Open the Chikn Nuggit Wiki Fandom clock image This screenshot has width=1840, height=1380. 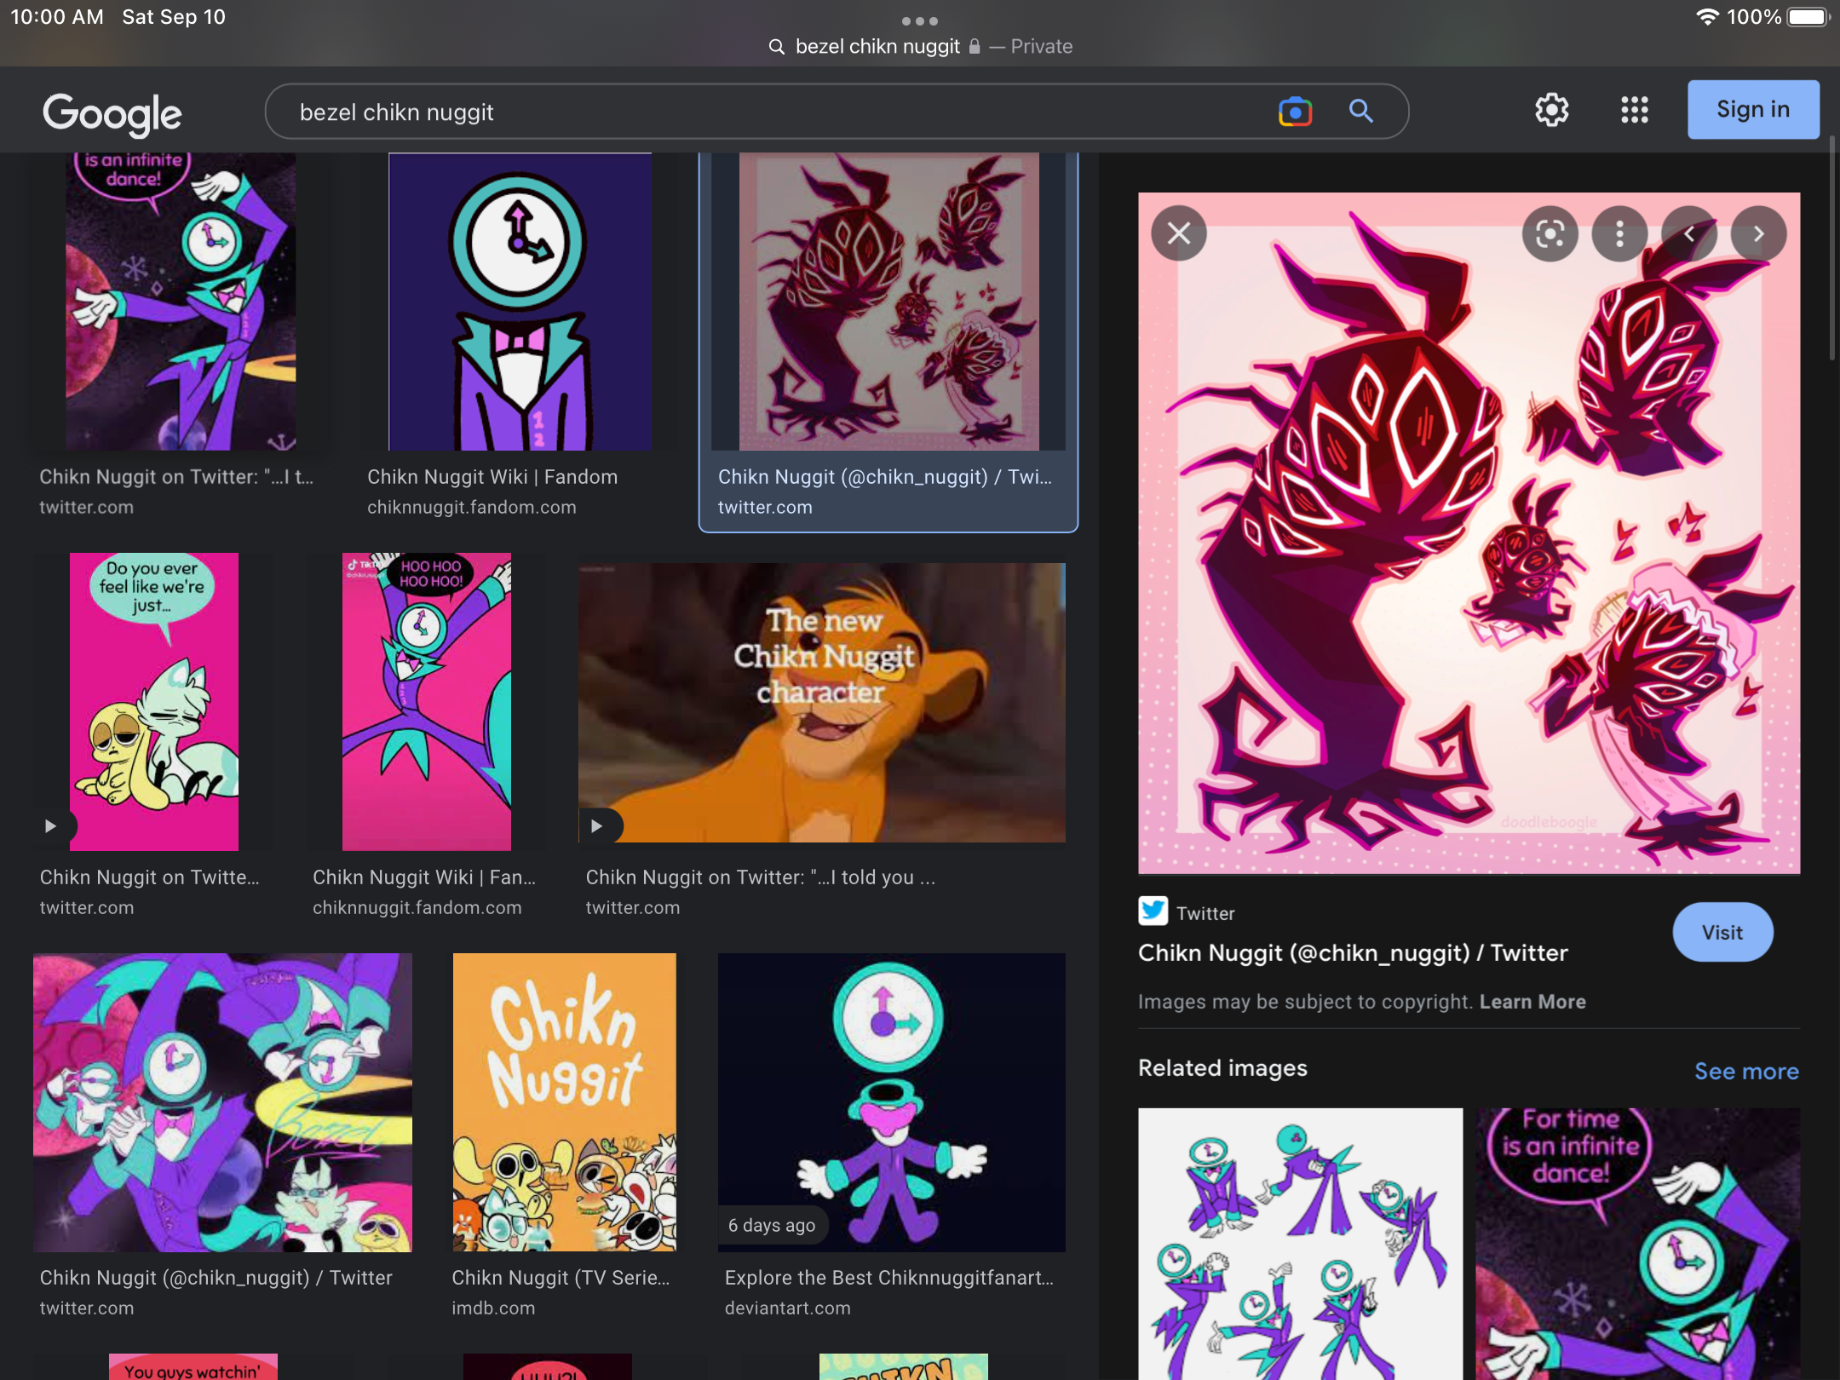pyautogui.click(x=520, y=302)
